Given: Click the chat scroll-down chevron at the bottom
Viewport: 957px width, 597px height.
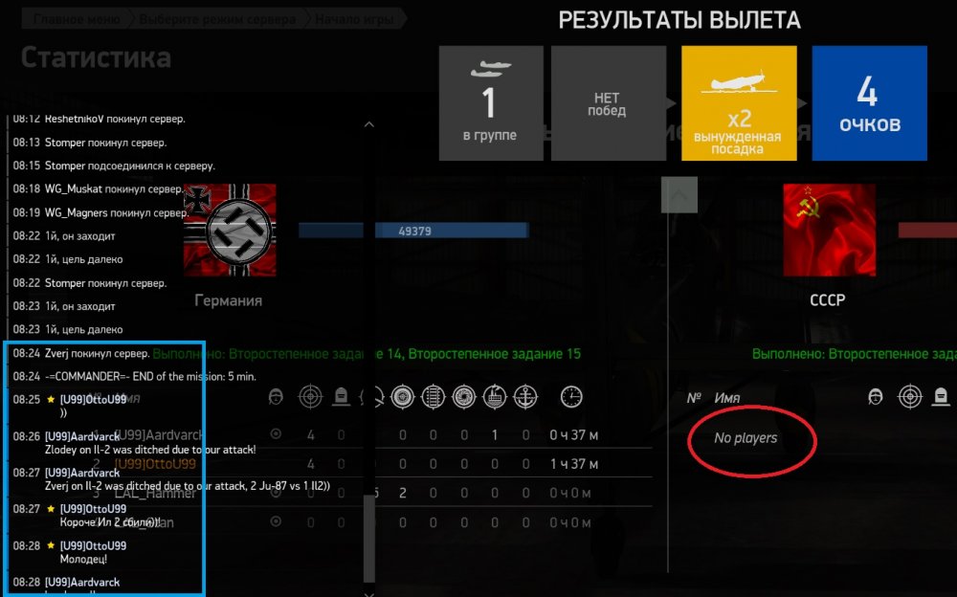Looking at the screenshot, I should 369,593.
